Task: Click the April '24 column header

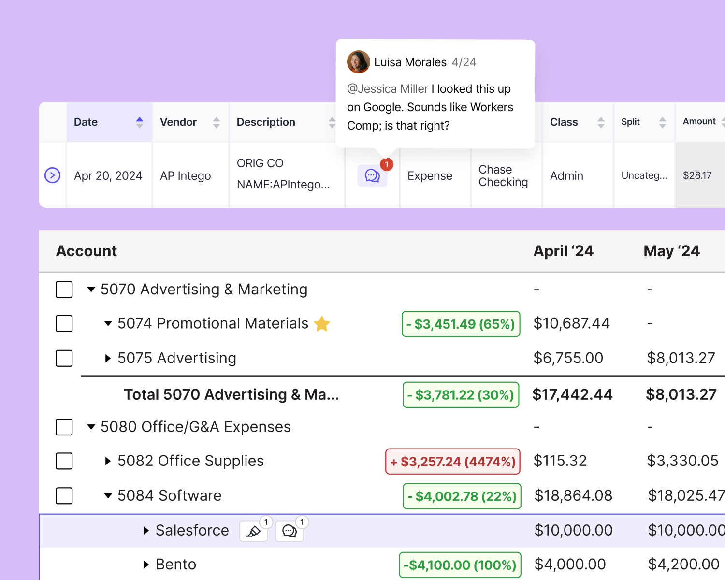Action: [564, 251]
